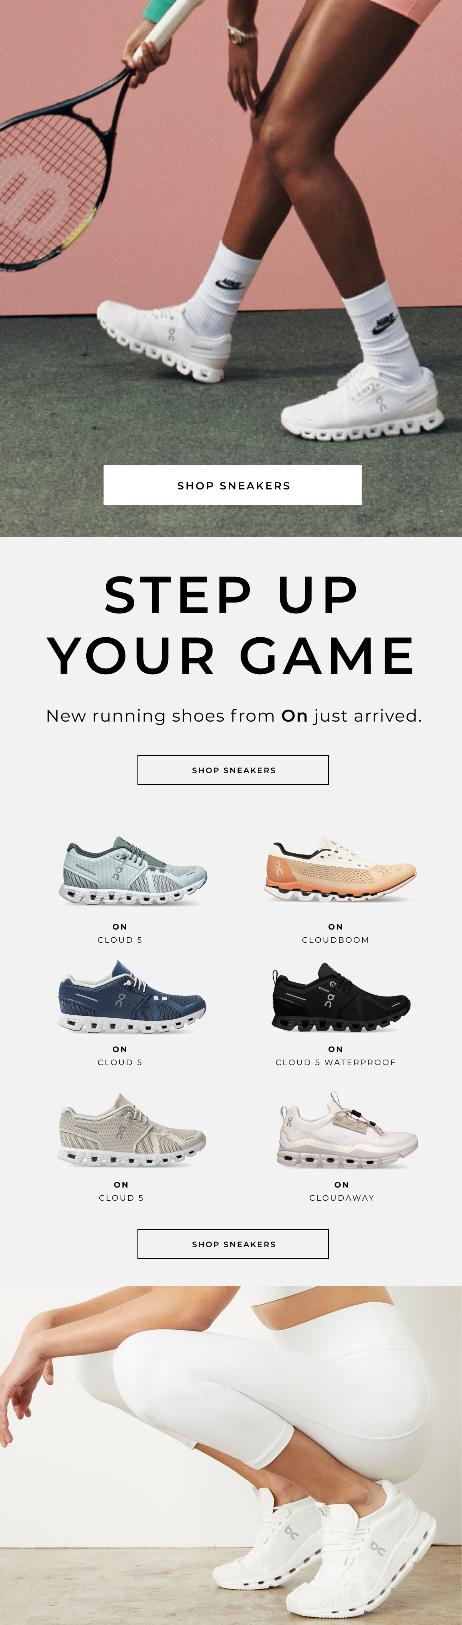Viewport: 462px width, 1625px height.
Task: Click the outlined Shop Sneakers button below the headline
Action: coord(233,770)
